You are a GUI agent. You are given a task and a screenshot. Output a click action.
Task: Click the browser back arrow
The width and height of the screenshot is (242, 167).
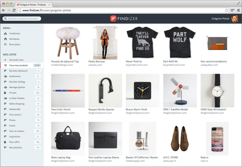[3, 10]
